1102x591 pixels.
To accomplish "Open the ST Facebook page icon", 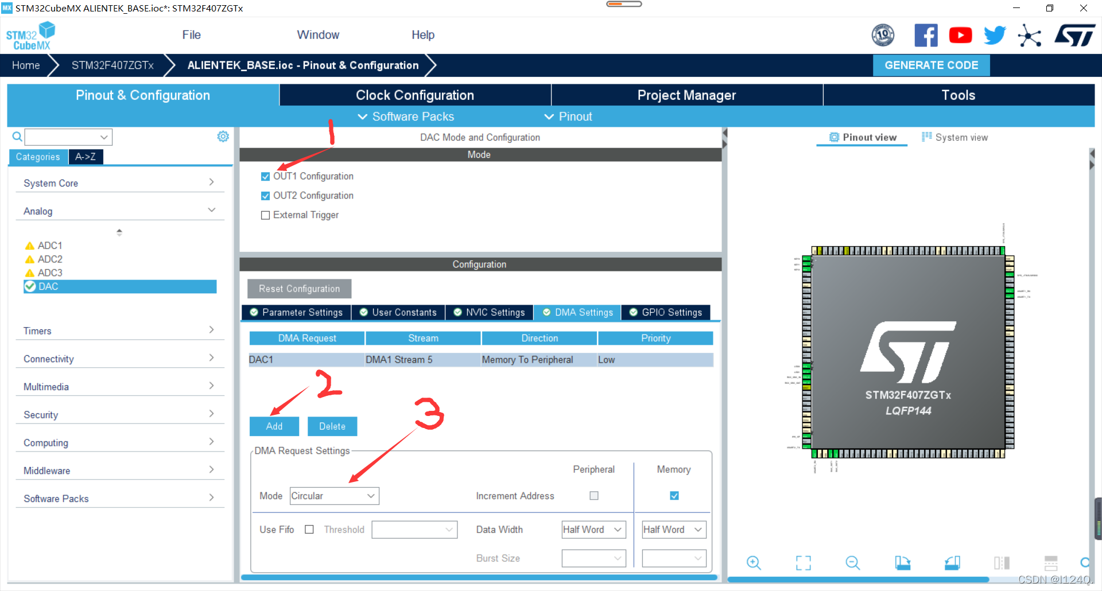I will point(926,36).
